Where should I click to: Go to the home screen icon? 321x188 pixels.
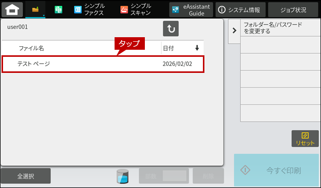[12, 10]
